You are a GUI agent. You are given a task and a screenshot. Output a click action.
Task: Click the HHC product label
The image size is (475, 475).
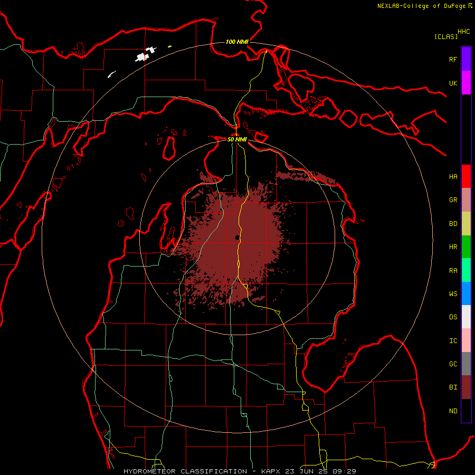(x=464, y=32)
